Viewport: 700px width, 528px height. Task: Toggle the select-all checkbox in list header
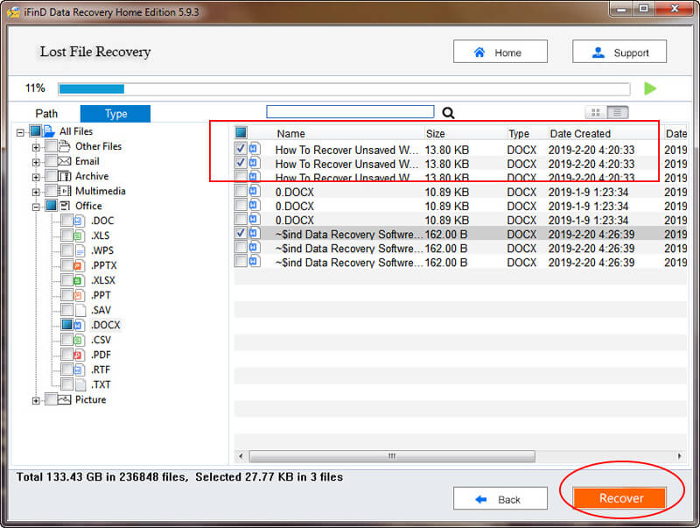(x=241, y=132)
